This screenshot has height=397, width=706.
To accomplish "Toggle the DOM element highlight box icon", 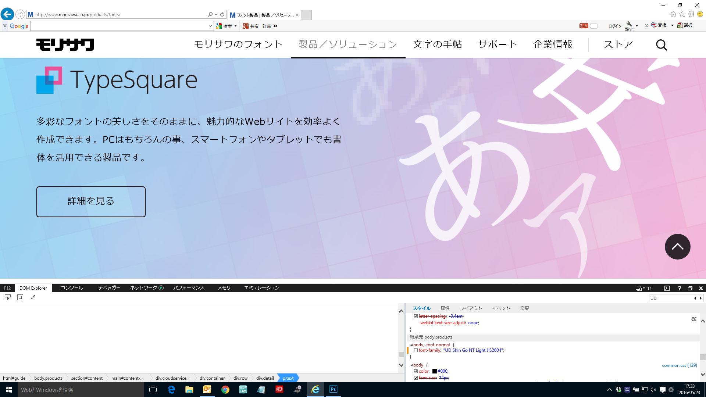I will point(20,297).
